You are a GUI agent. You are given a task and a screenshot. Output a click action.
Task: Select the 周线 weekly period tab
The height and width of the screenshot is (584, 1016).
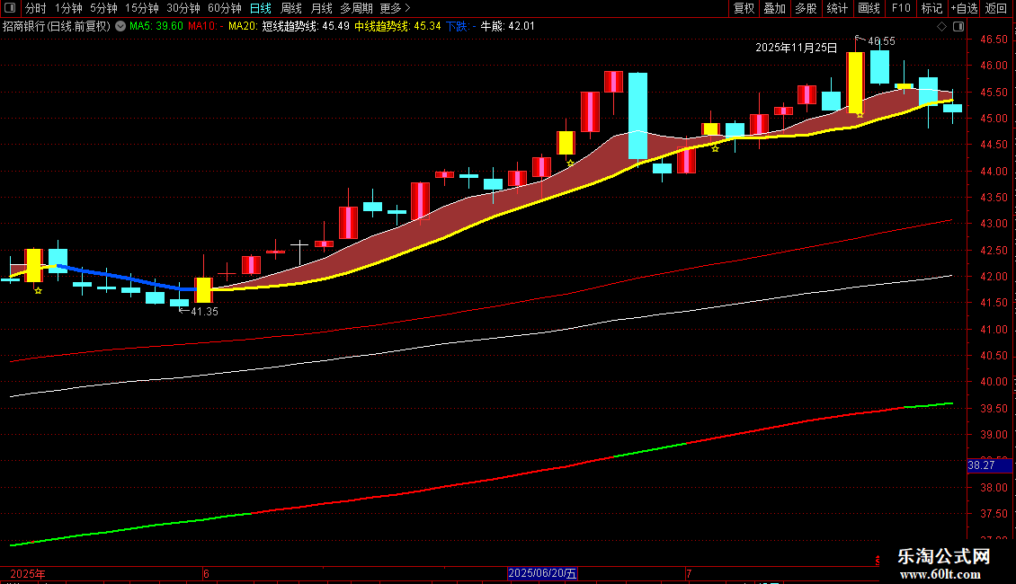(x=291, y=8)
